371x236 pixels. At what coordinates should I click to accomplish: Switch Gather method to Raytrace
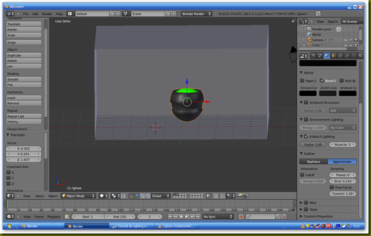click(x=313, y=161)
